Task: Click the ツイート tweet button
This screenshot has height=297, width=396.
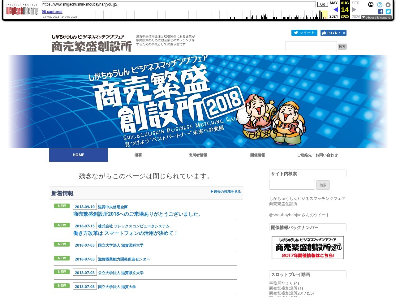Action: [304, 33]
